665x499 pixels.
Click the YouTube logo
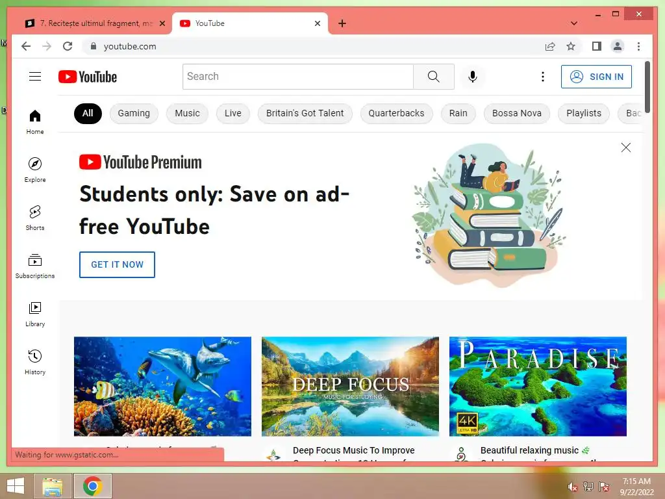(88, 77)
